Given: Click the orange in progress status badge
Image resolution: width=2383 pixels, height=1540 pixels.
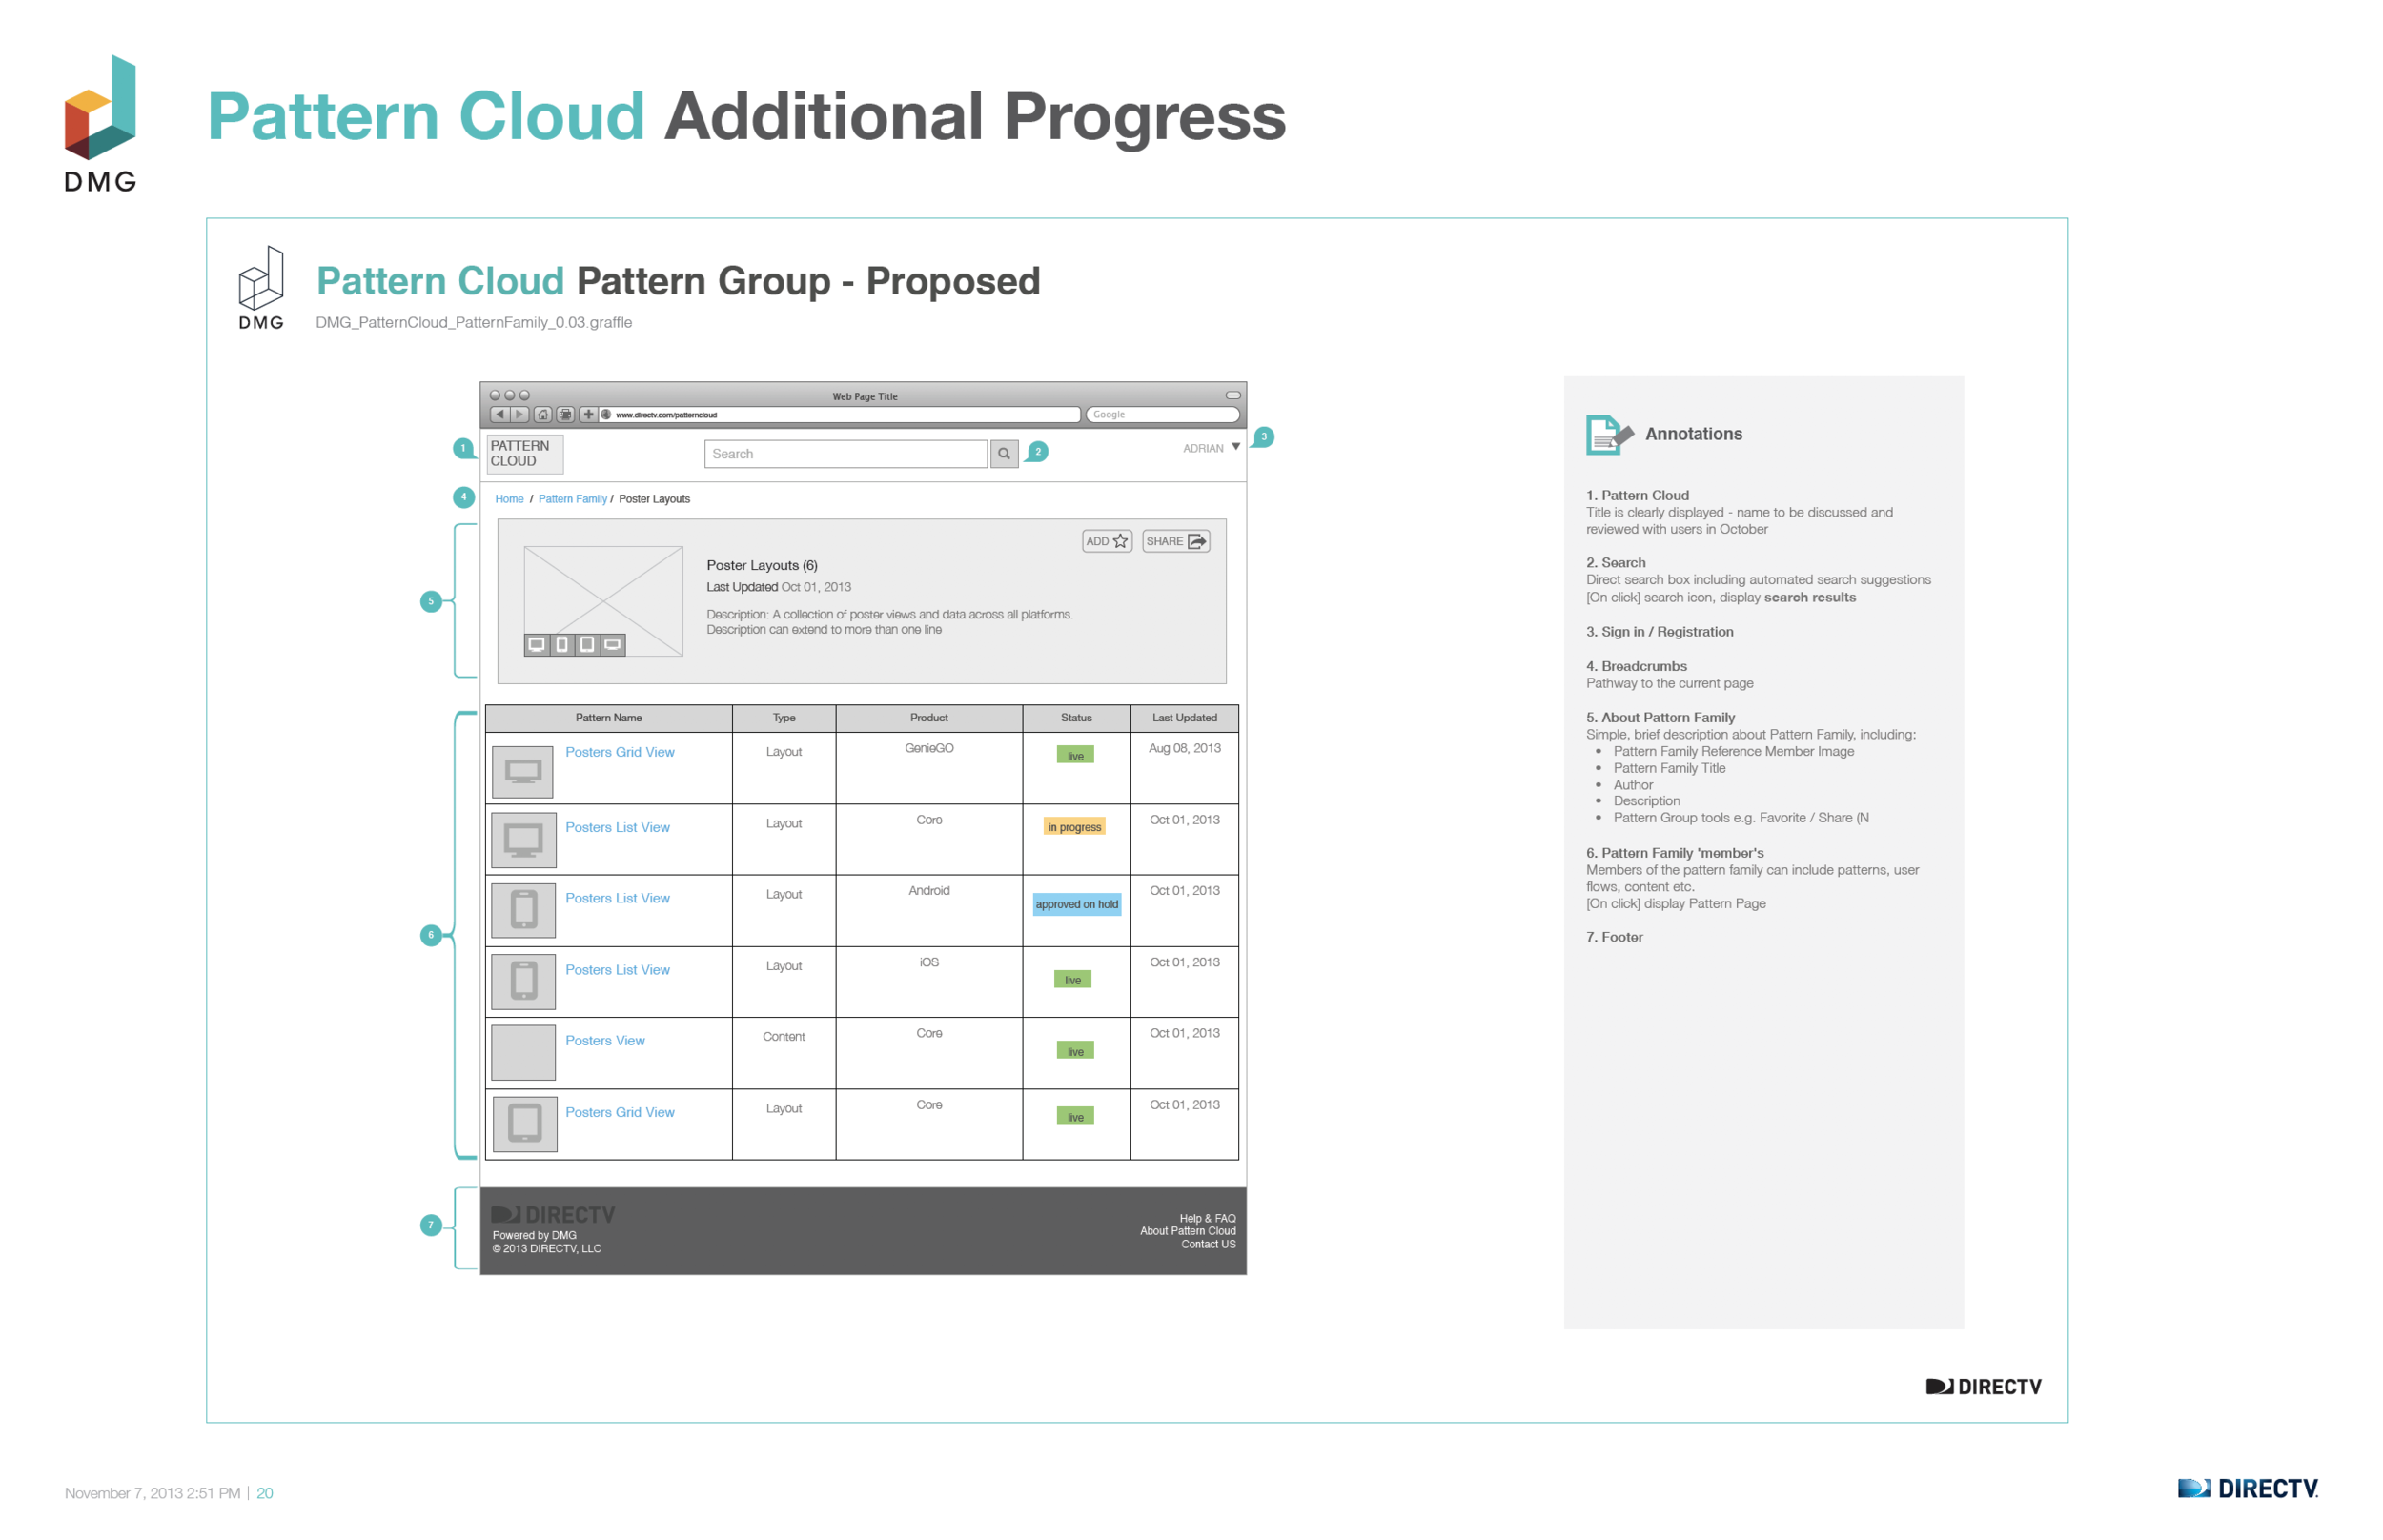Looking at the screenshot, I should click(x=1074, y=827).
